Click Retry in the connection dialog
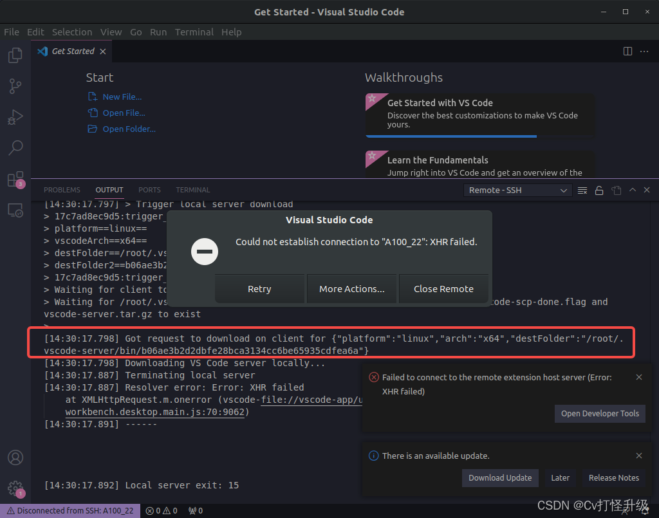659x518 pixels. click(x=259, y=289)
